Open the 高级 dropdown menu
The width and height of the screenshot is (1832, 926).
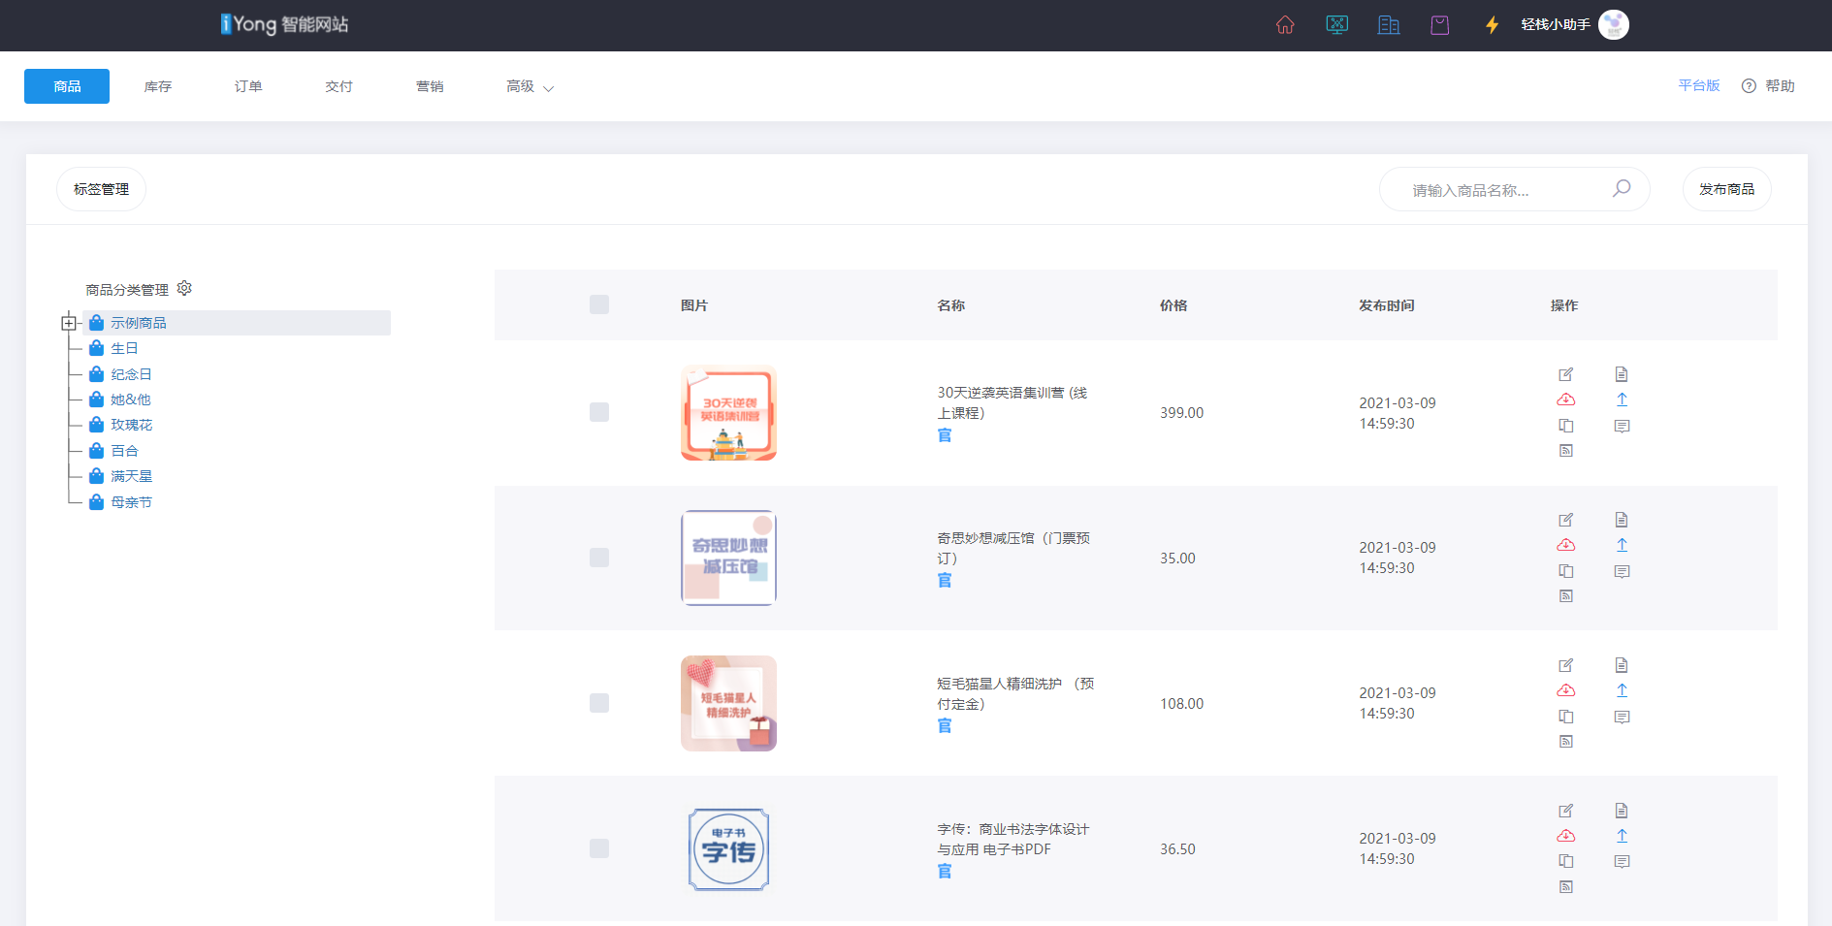click(530, 86)
